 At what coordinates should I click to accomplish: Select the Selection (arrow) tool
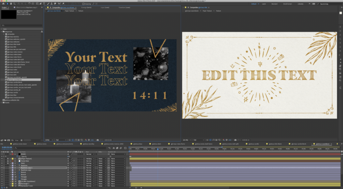pos(8,4)
